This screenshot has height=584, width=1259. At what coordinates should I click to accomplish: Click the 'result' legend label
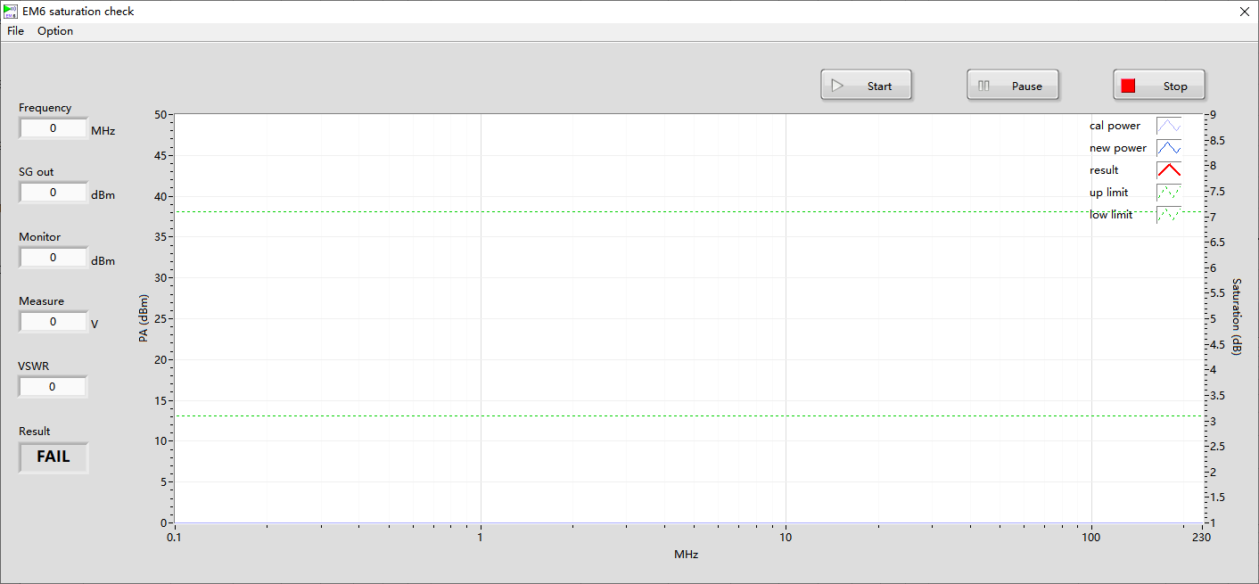1104,170
